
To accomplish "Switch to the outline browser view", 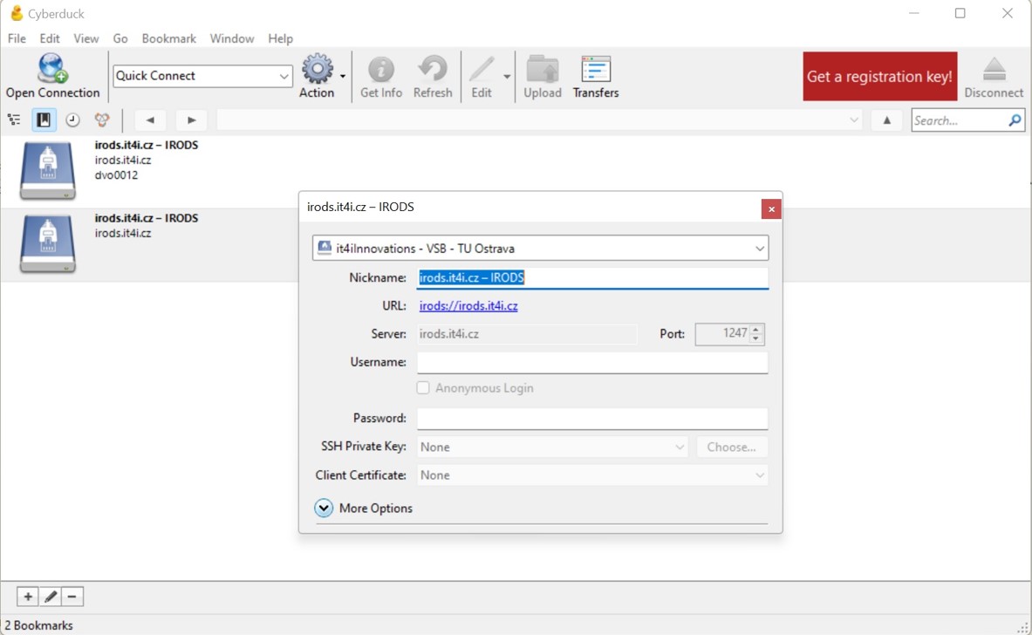I will pyautogui.click(x=15, y=120).
